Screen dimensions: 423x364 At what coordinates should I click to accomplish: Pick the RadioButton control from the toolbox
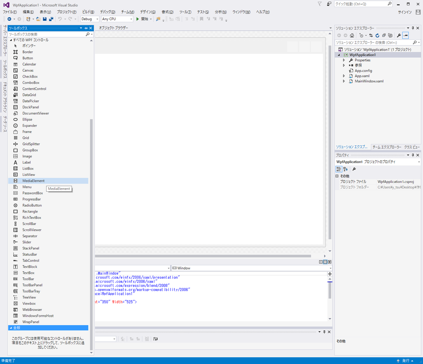[48, 205]
